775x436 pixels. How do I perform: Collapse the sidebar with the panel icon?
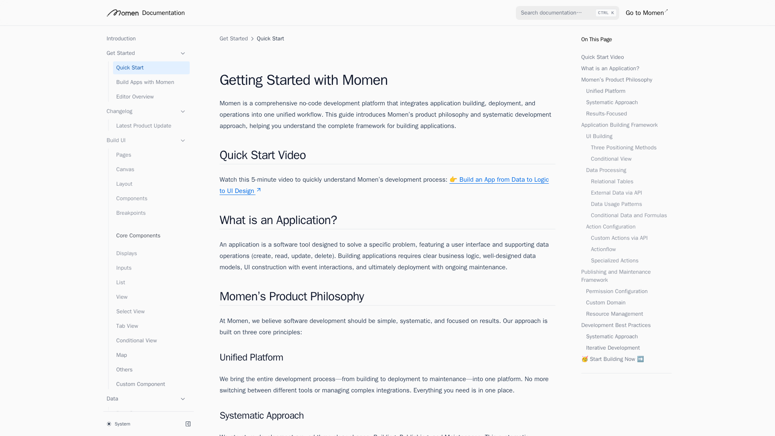click(x=188, y=424)
